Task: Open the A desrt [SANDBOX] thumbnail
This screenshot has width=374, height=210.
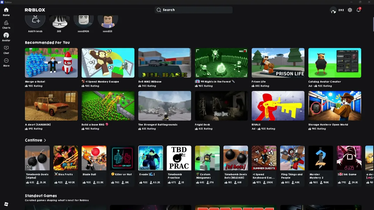Action: (x=51, y=106)
